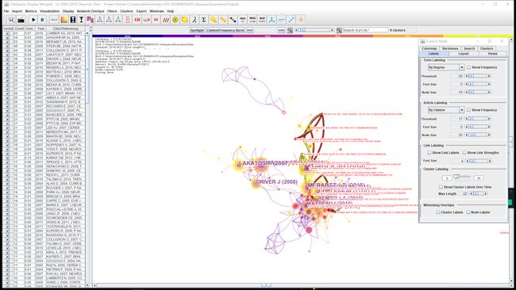This screenshot has width=516, height=290.
Task: Click the text cursor (I-beam) toolbar icon
Action: tap(81, 20)
